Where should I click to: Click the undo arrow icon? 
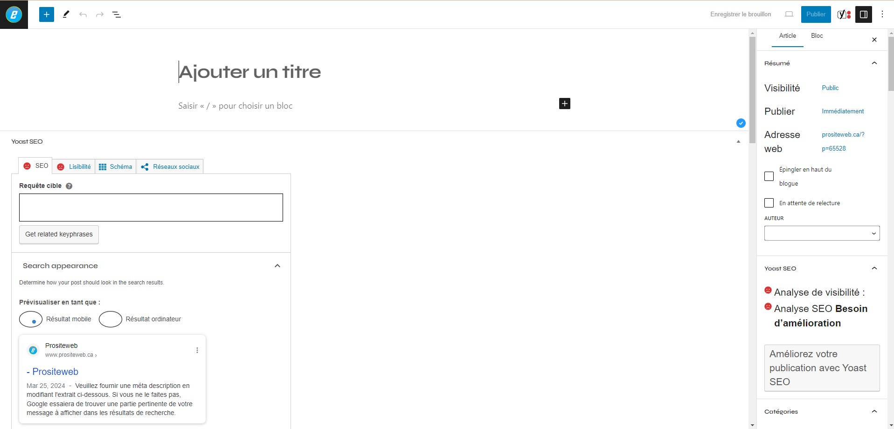83,14
